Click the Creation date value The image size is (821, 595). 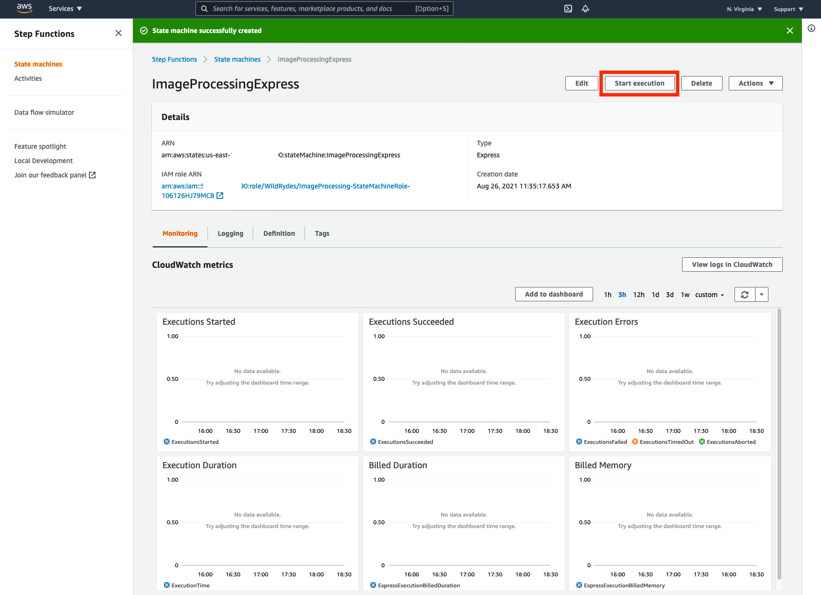click(524, 186)
